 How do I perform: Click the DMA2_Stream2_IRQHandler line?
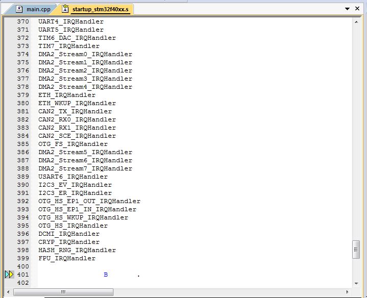[x=85, y=70]
